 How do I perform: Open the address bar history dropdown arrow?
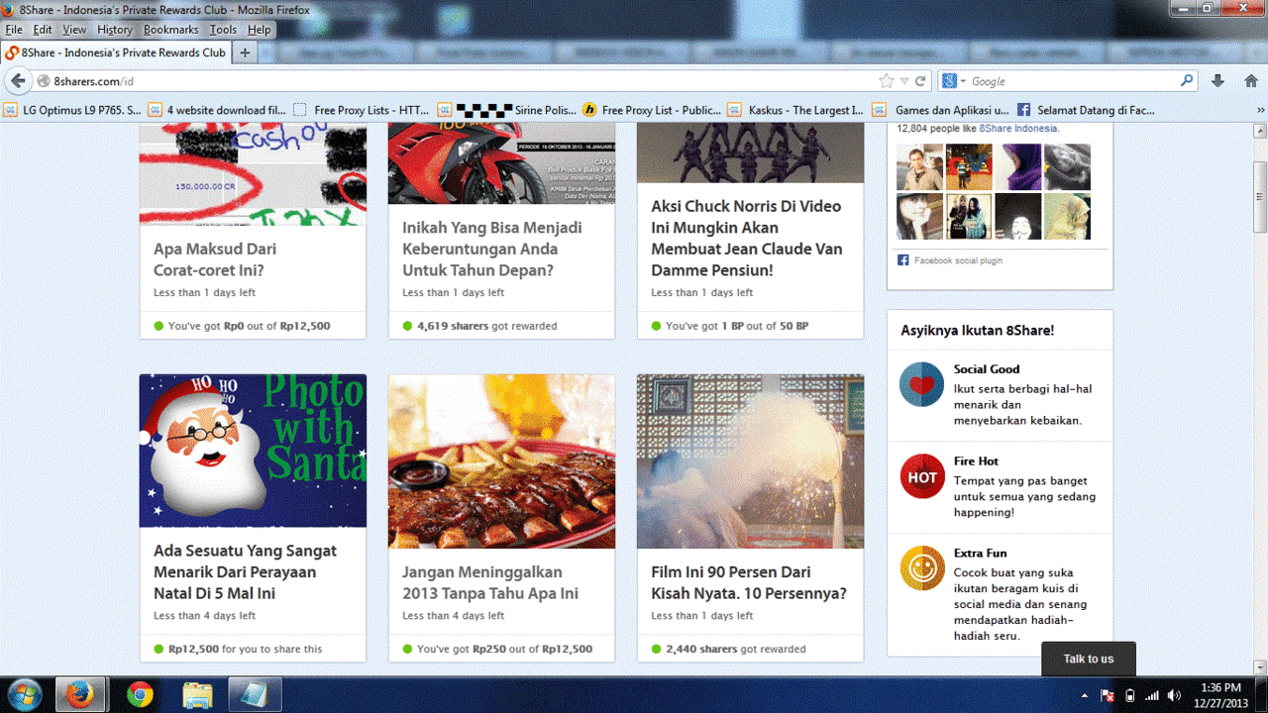[903, 81]
